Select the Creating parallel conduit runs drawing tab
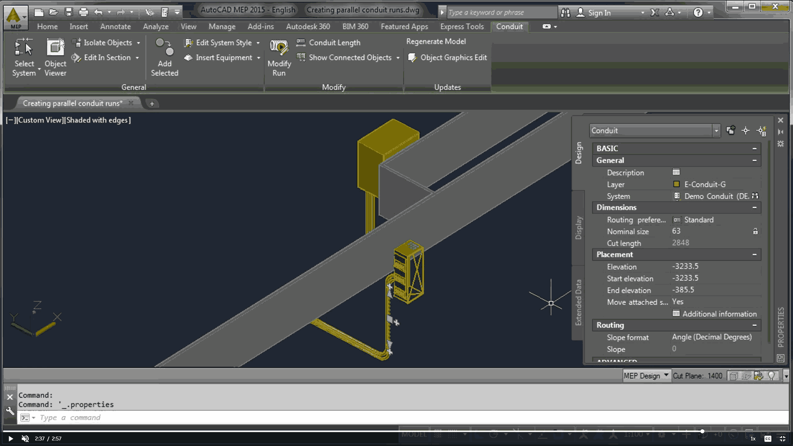The width and height of the screenshot is (793, 446). coord(73,103)
